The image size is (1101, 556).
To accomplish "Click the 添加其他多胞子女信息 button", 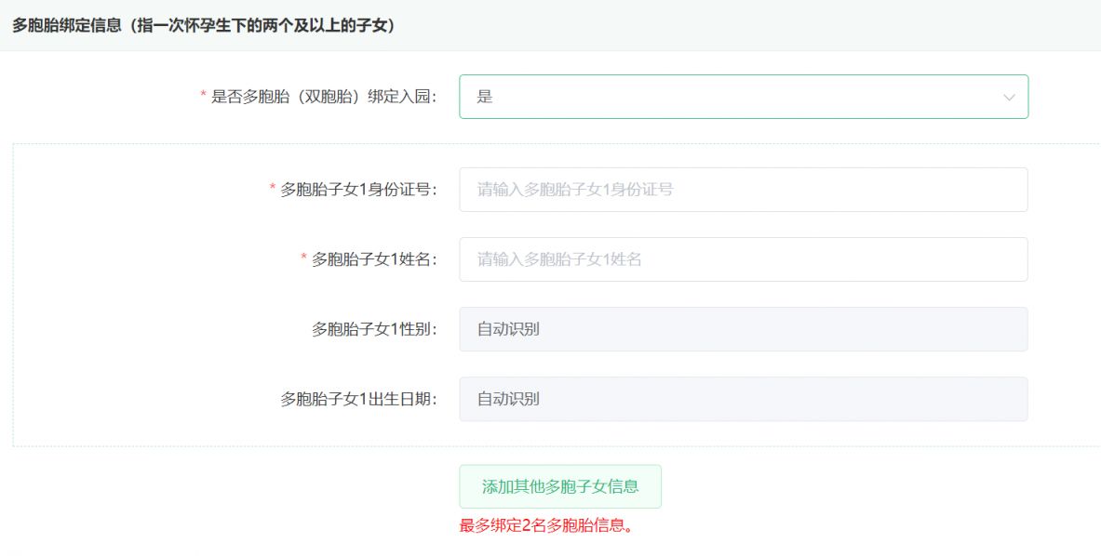I will click(x=560, y=486).
